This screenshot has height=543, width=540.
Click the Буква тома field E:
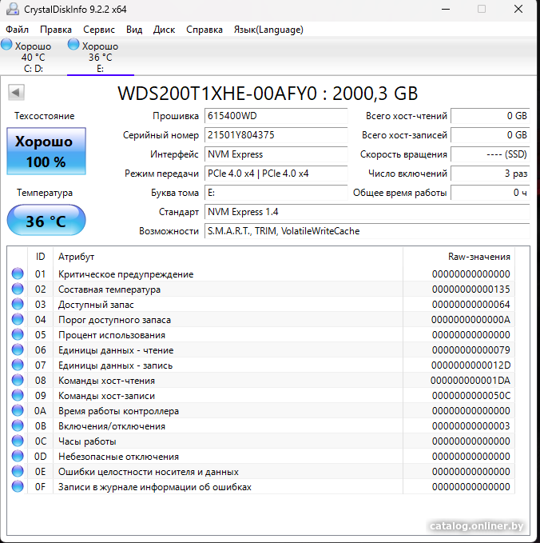[276, 193]
